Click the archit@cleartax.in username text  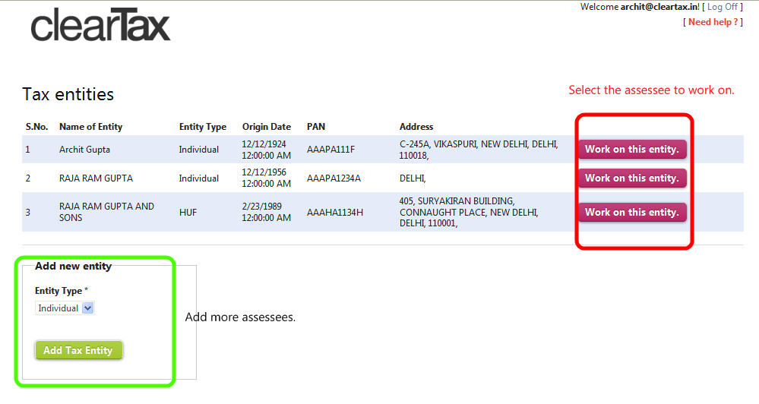coord(659,7)
